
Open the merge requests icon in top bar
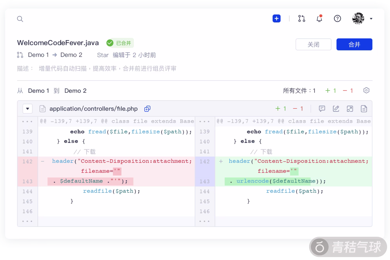pos(302,19)
